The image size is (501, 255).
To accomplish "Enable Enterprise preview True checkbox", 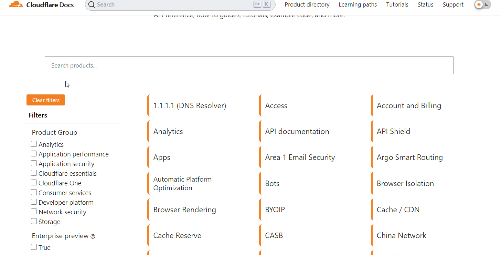I will 34,247.
